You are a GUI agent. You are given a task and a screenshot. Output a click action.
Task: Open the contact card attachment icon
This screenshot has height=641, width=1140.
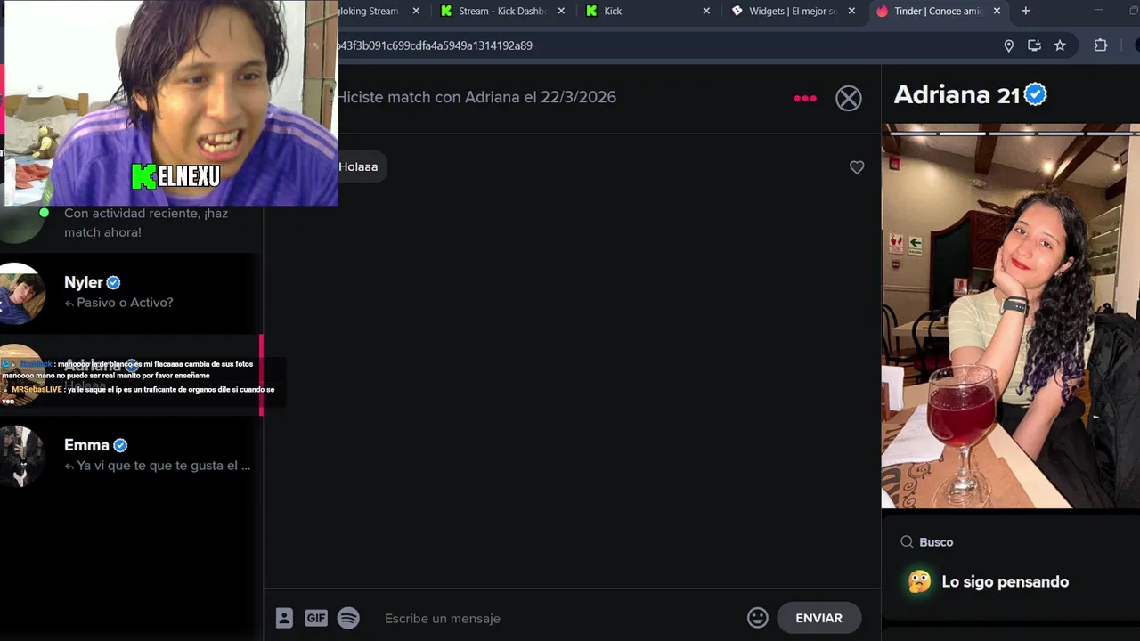coord(284,618)
